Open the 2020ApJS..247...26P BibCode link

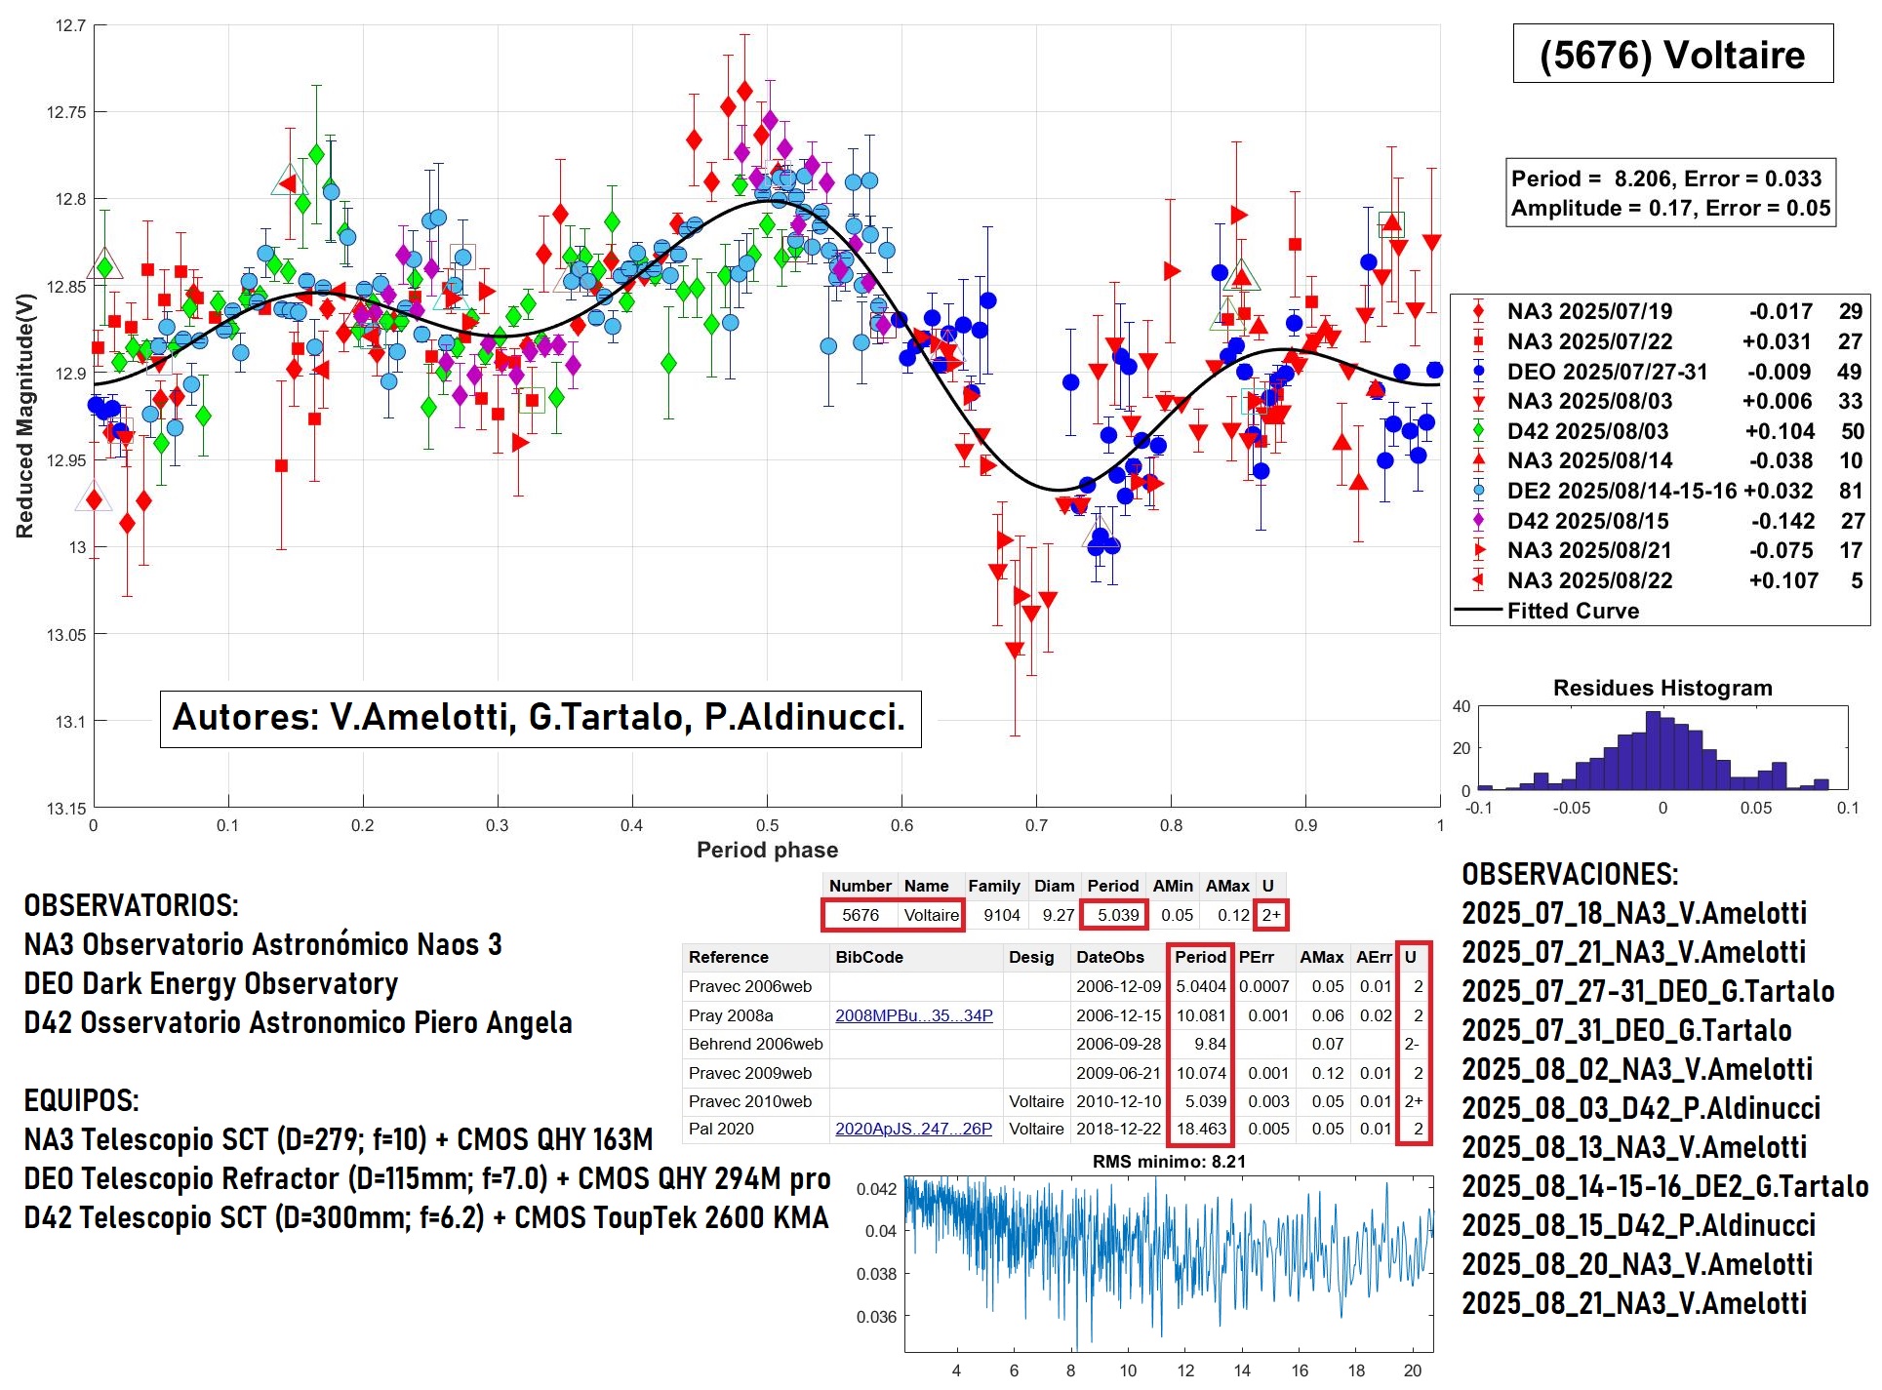[913, 1129]
